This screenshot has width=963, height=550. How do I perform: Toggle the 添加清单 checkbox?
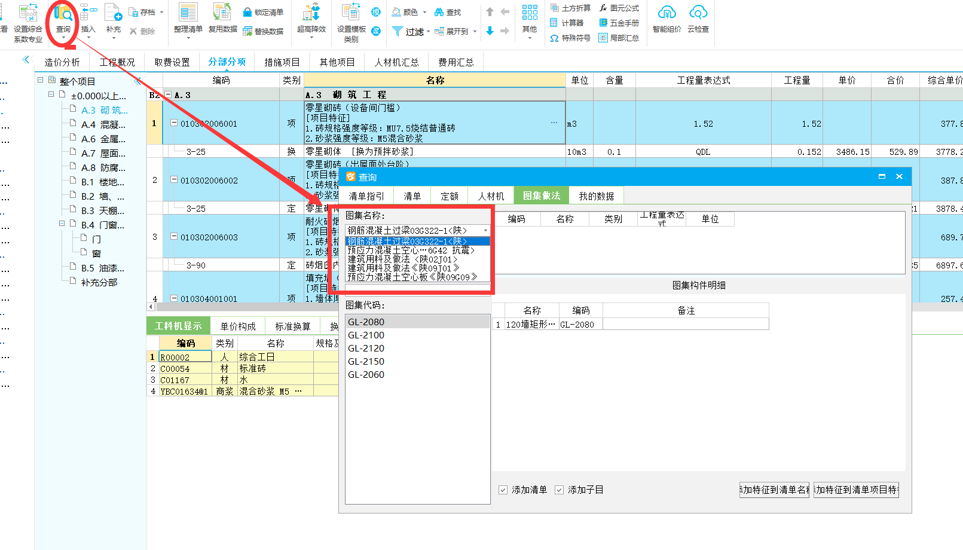pyautogui.click(x=503, y=490)
